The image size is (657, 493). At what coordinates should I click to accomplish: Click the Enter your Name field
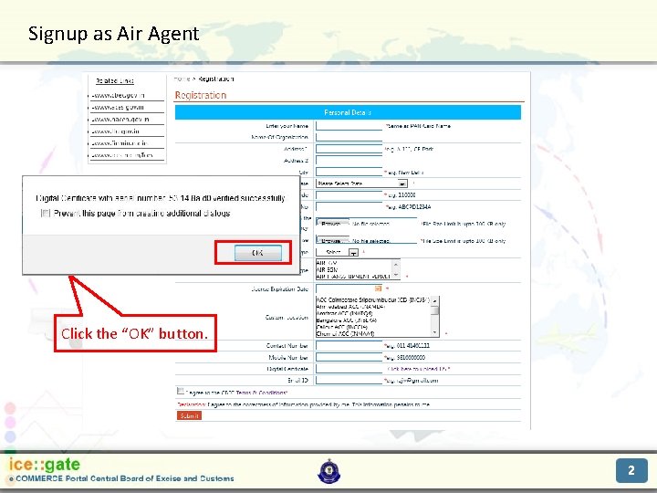click(349, 126)
